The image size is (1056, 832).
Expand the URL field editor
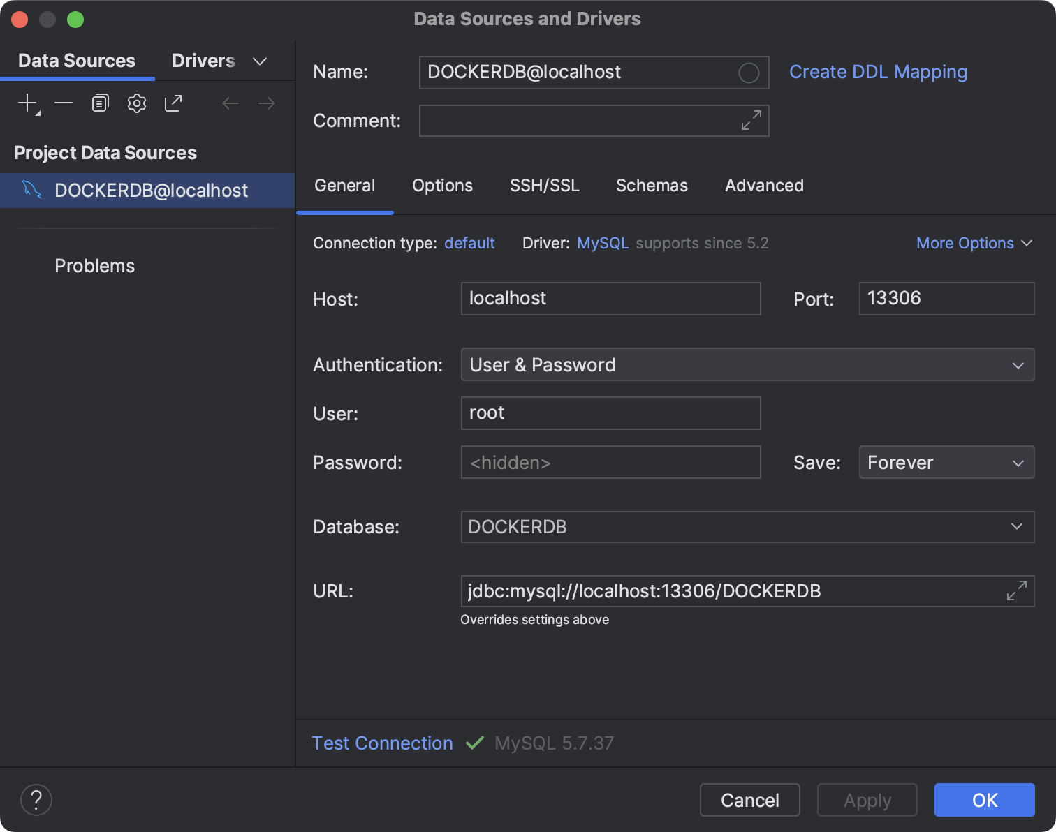point(1017,590)
